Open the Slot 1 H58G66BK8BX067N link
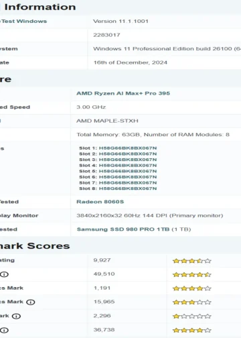 click(x=128, y=148)
